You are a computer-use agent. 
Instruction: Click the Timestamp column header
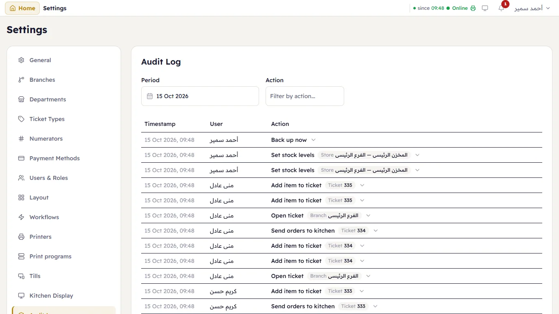160,124
